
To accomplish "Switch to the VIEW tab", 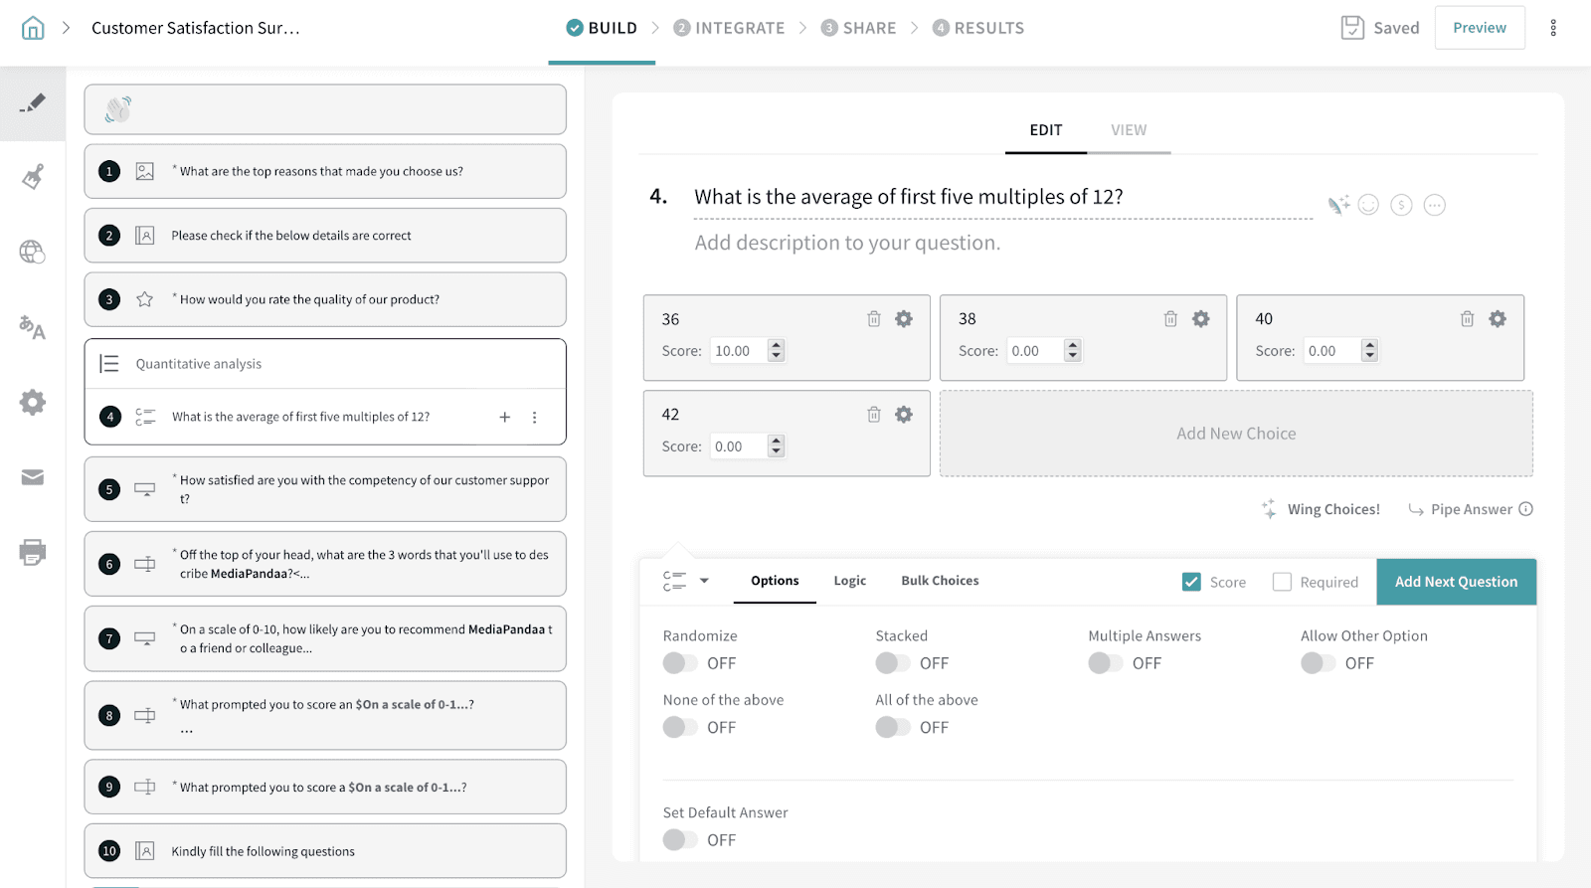I will pos(1129,130).
